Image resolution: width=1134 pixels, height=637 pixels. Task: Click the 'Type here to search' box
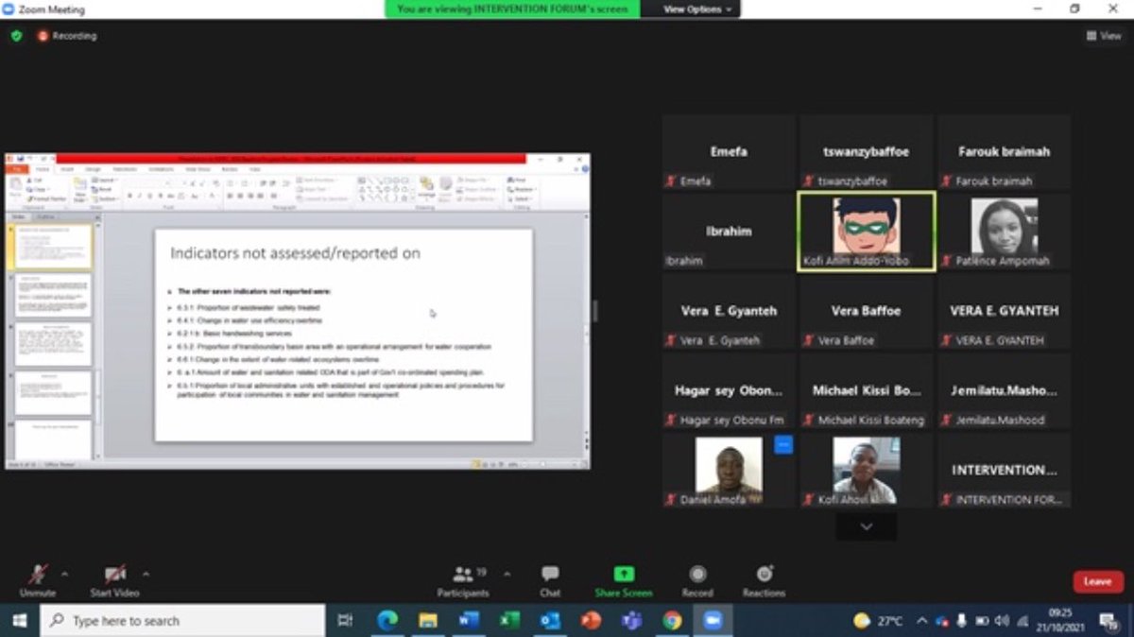182,621
